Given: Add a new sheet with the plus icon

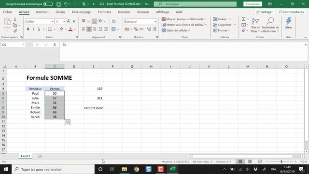Looking at the screenshot, I should point(40,156).
